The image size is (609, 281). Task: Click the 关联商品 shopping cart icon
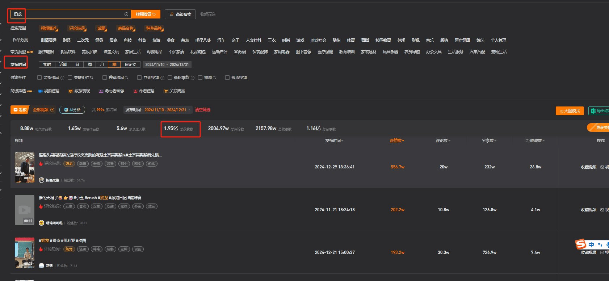(x=166, y=91)
